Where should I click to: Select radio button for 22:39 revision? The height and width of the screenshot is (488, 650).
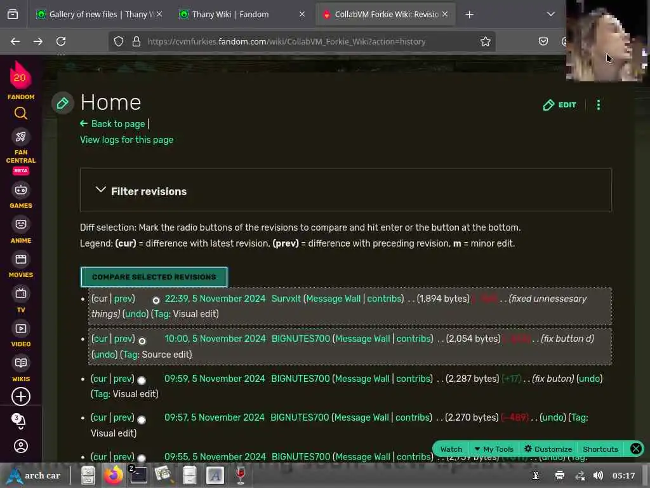(x=156, y=300)
